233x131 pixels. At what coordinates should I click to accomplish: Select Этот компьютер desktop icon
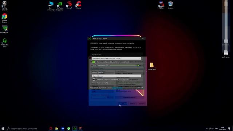[51, 6]
